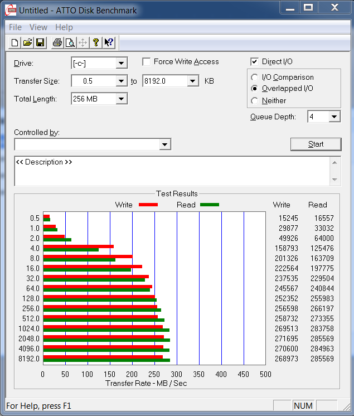Click the write value 15245
Image resolution: width=354 pixels, height=416 pixels.
288,218
